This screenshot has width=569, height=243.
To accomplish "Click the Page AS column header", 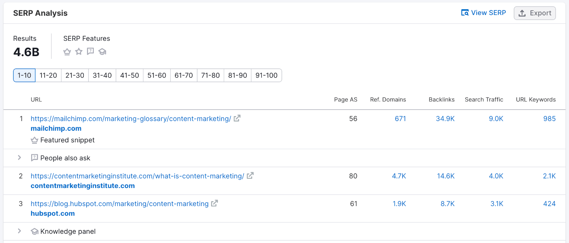I will pos(346,100).
